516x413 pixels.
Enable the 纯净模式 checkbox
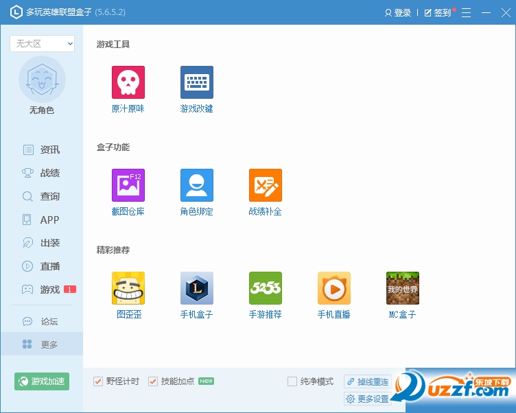pos(292,381)
